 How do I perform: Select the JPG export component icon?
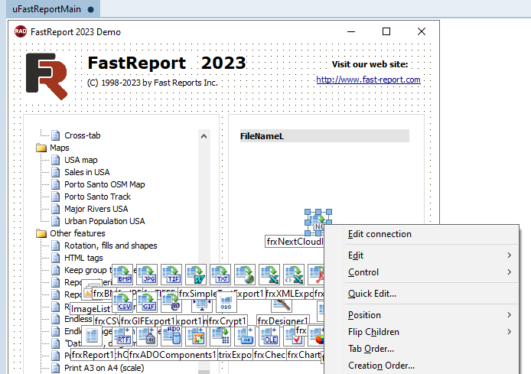(x=148, y=275)
